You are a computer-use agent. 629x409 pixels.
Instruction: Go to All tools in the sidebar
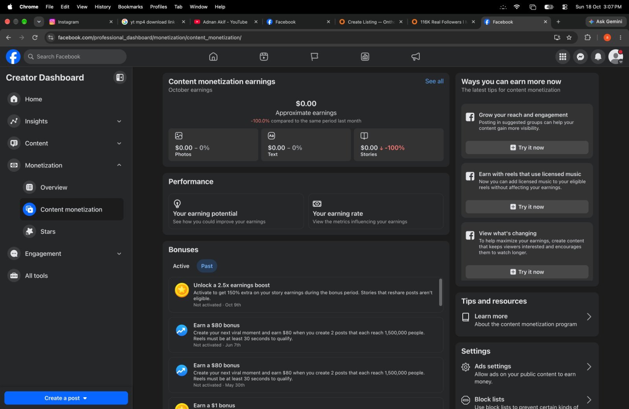coord(65,276)
